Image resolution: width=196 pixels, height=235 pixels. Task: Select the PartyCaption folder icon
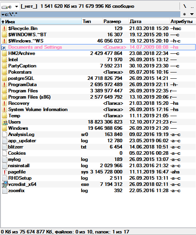(5, 66)
